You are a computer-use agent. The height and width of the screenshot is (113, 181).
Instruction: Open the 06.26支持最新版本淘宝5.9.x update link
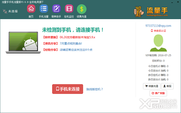point(77,37)
